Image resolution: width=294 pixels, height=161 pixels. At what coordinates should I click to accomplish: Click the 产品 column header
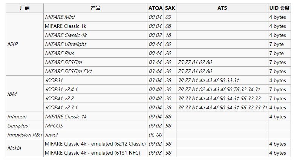point(95,8)
